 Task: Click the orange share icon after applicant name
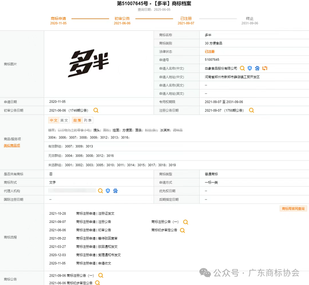coord(265,68)
